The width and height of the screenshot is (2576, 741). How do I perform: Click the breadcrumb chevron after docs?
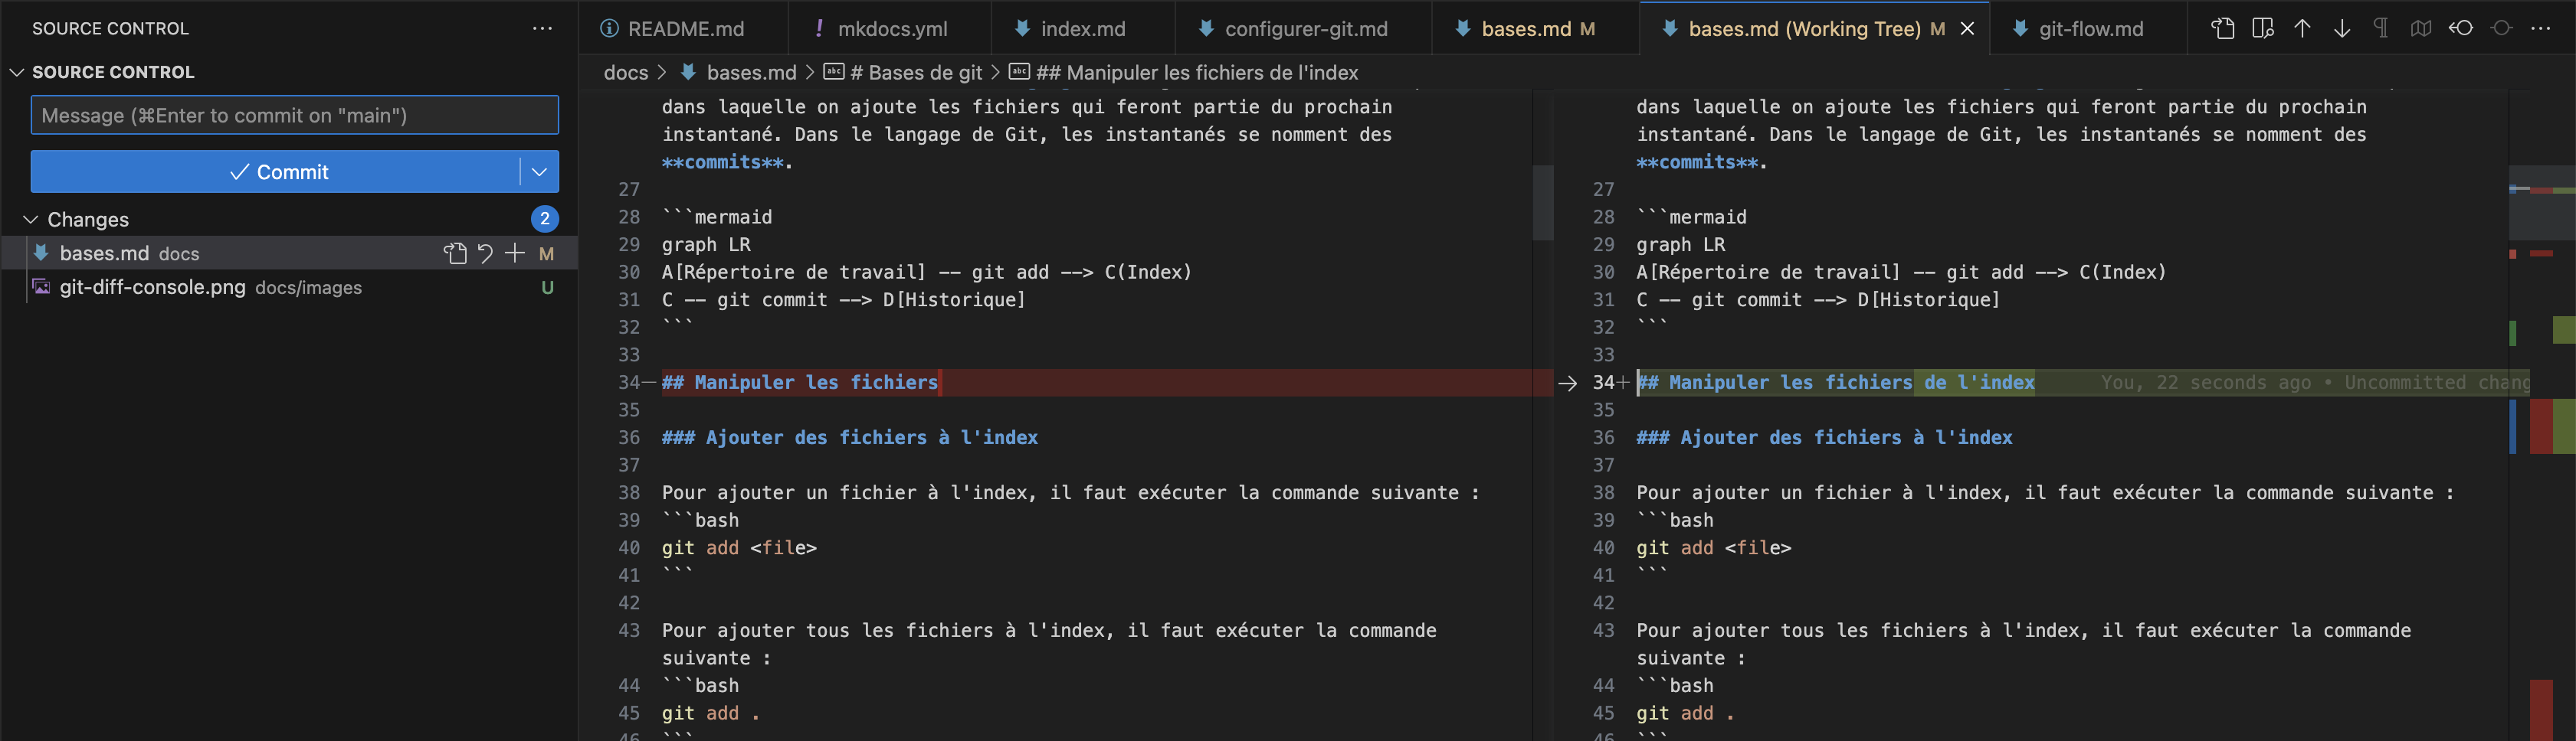click(x=662, y=72)
